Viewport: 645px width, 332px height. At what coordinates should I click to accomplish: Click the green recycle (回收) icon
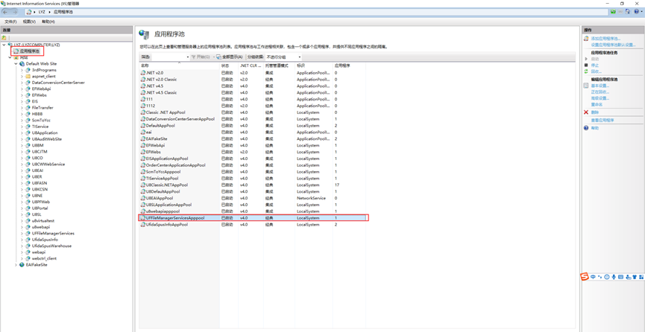coord(586,71)
